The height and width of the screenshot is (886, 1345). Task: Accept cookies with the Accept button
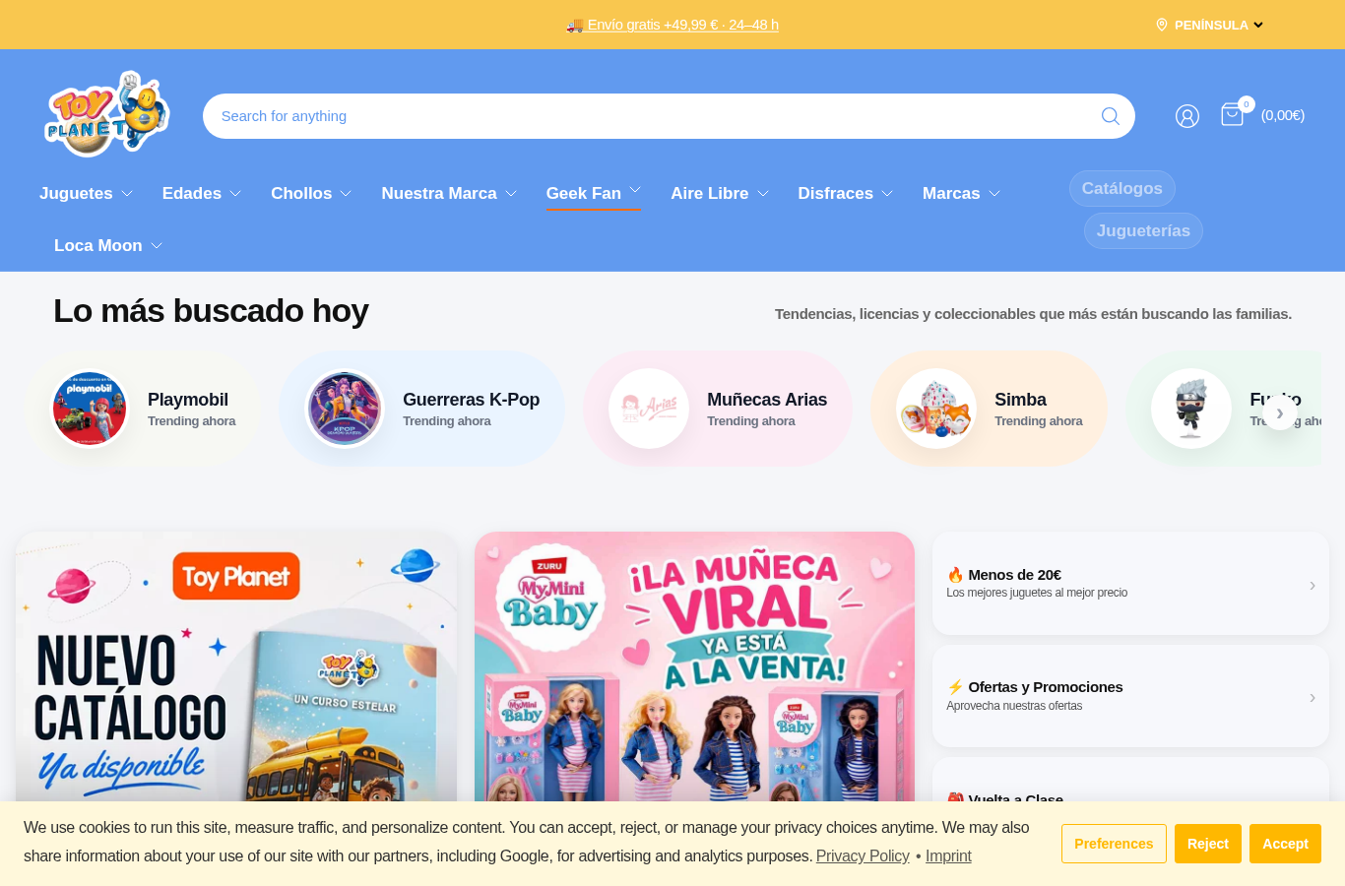click(1285, 844)
